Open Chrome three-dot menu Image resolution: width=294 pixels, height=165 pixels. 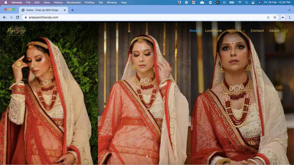coord(289,17)
